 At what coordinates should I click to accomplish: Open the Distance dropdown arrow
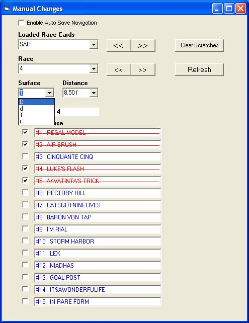(x=94, y=93)
